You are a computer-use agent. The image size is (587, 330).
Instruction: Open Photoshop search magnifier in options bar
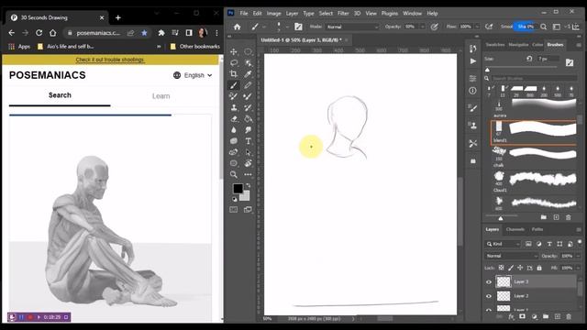click(544, 27)
